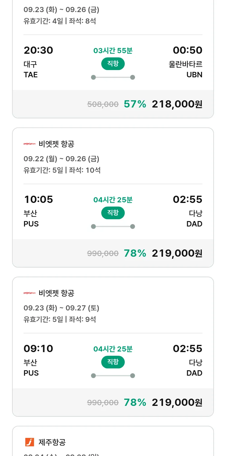
Task: Click the Jeju Air orange logo icon
Action: click(x=30, y=442)
